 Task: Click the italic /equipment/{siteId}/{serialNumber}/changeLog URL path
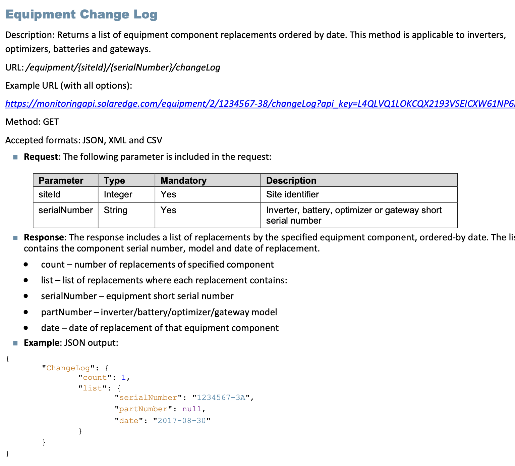click(123, 67)
